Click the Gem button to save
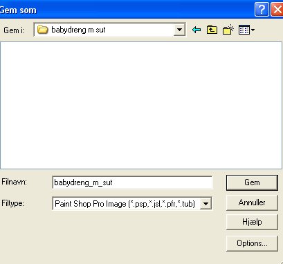 (252, 182)
